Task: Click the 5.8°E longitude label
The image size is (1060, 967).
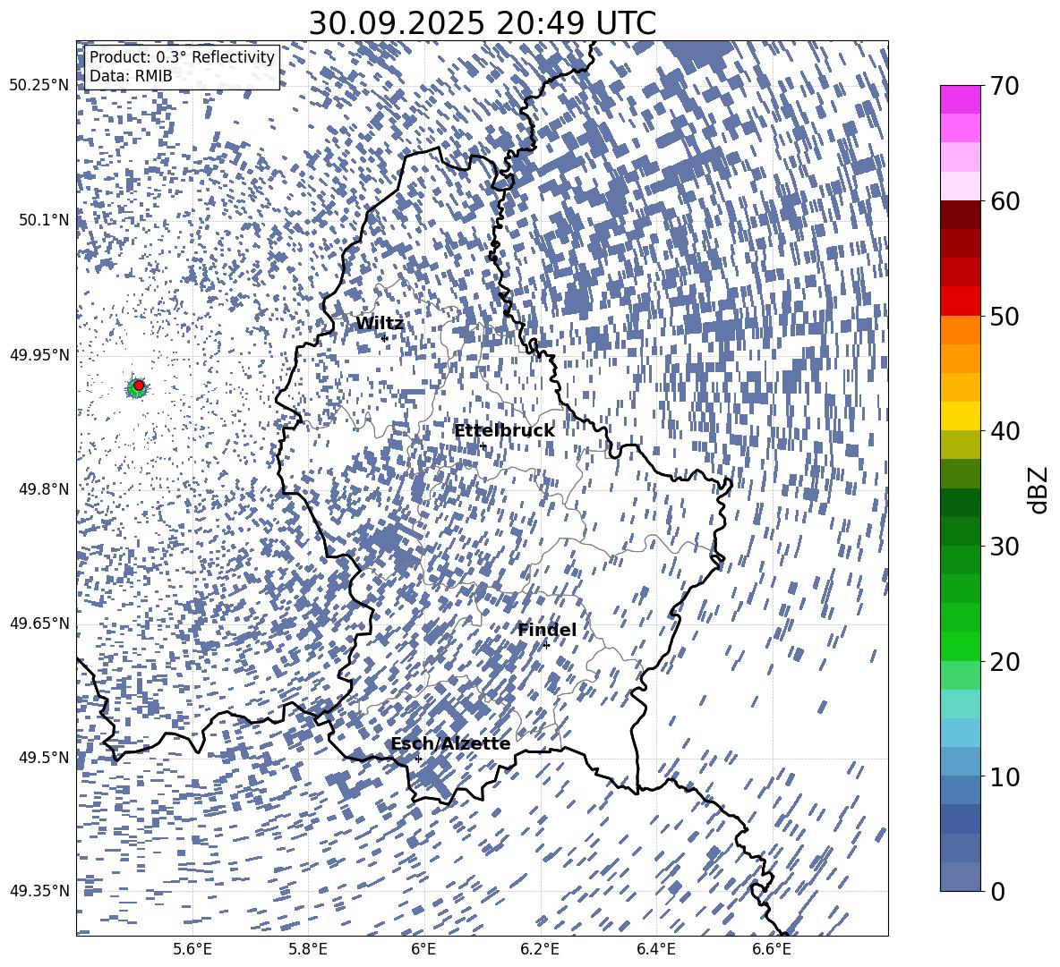Action: (x=308, y=949)
